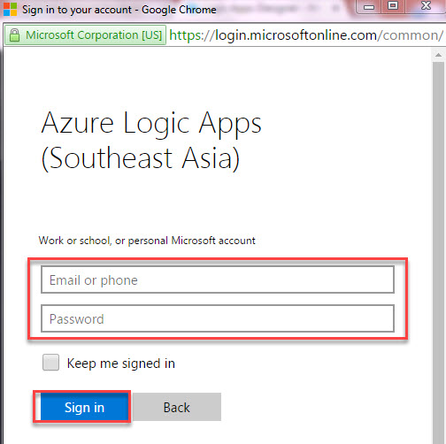This screenshot has height=444, width=446.
Task: Click the scrollbar up arrow
Action: click(x=438, y=55)
